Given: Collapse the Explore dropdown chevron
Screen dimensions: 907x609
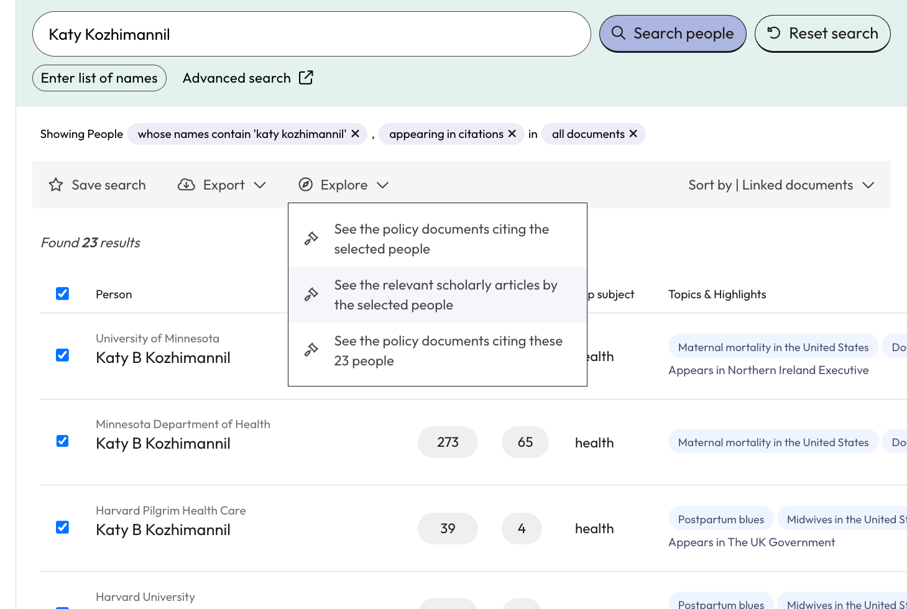Looking at the screenshot, I should [x=383, y=185].
